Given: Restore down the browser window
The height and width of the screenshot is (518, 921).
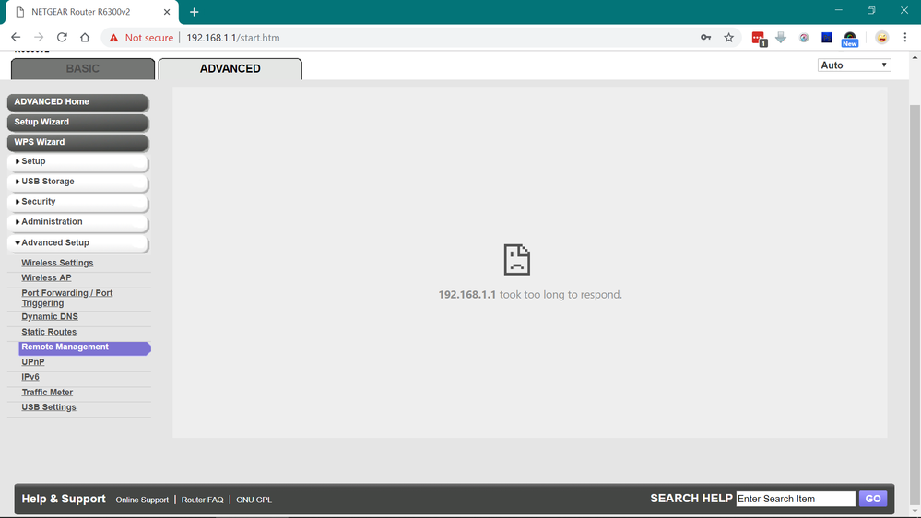Looking at the screenshot, I should tap(871, 10).
